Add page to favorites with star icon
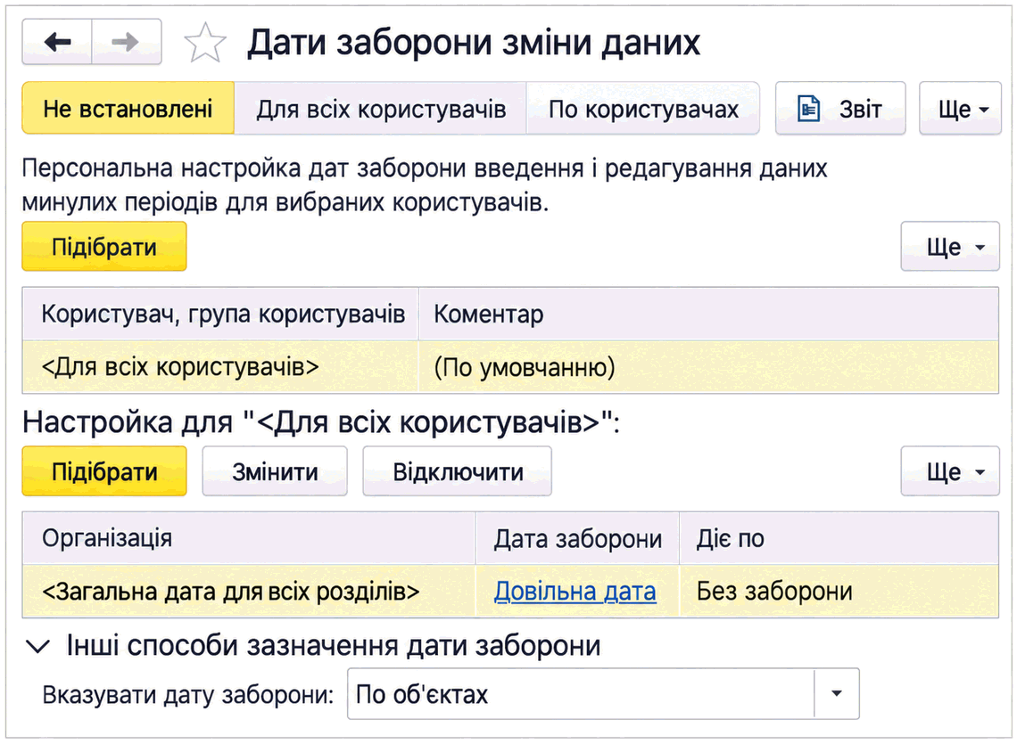This screenshot has width=1017, height=744. click(x=205, y=43)
